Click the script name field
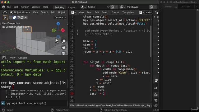Image resolution: width=199 pixels, height=112 pixels. click(x=149, y=12)
